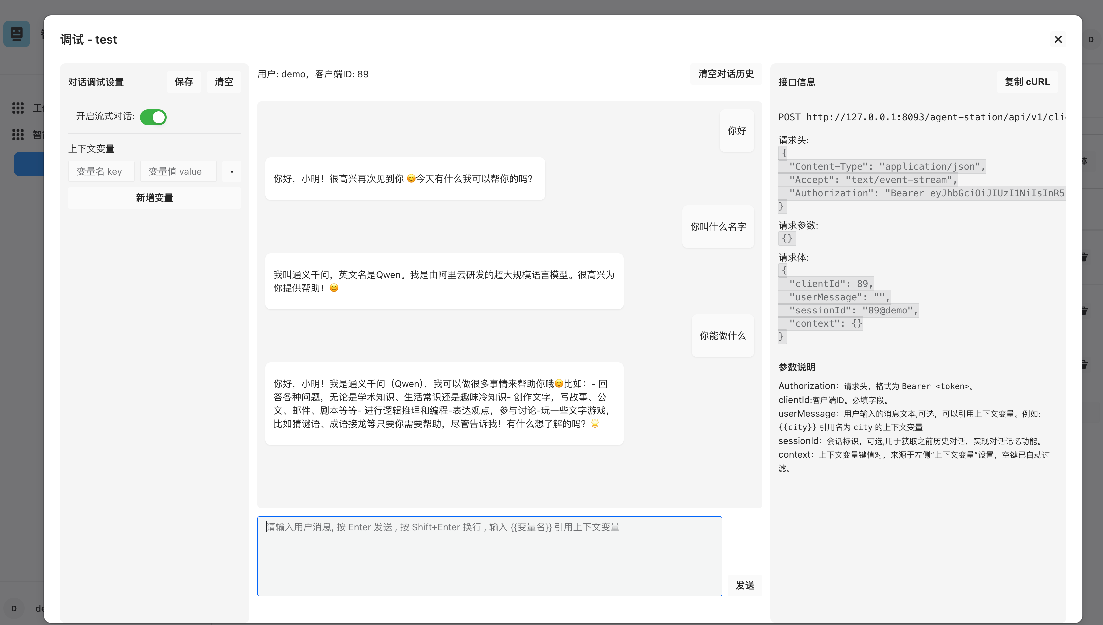Screen dimensions: 1103x625
Task: Click the first grid icon in the sidebar
Action: pos(18,108)
